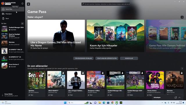Viewport: 186px width, 105px height.
Task: Open Task View from the taskbar
Action: pos(91,103)
